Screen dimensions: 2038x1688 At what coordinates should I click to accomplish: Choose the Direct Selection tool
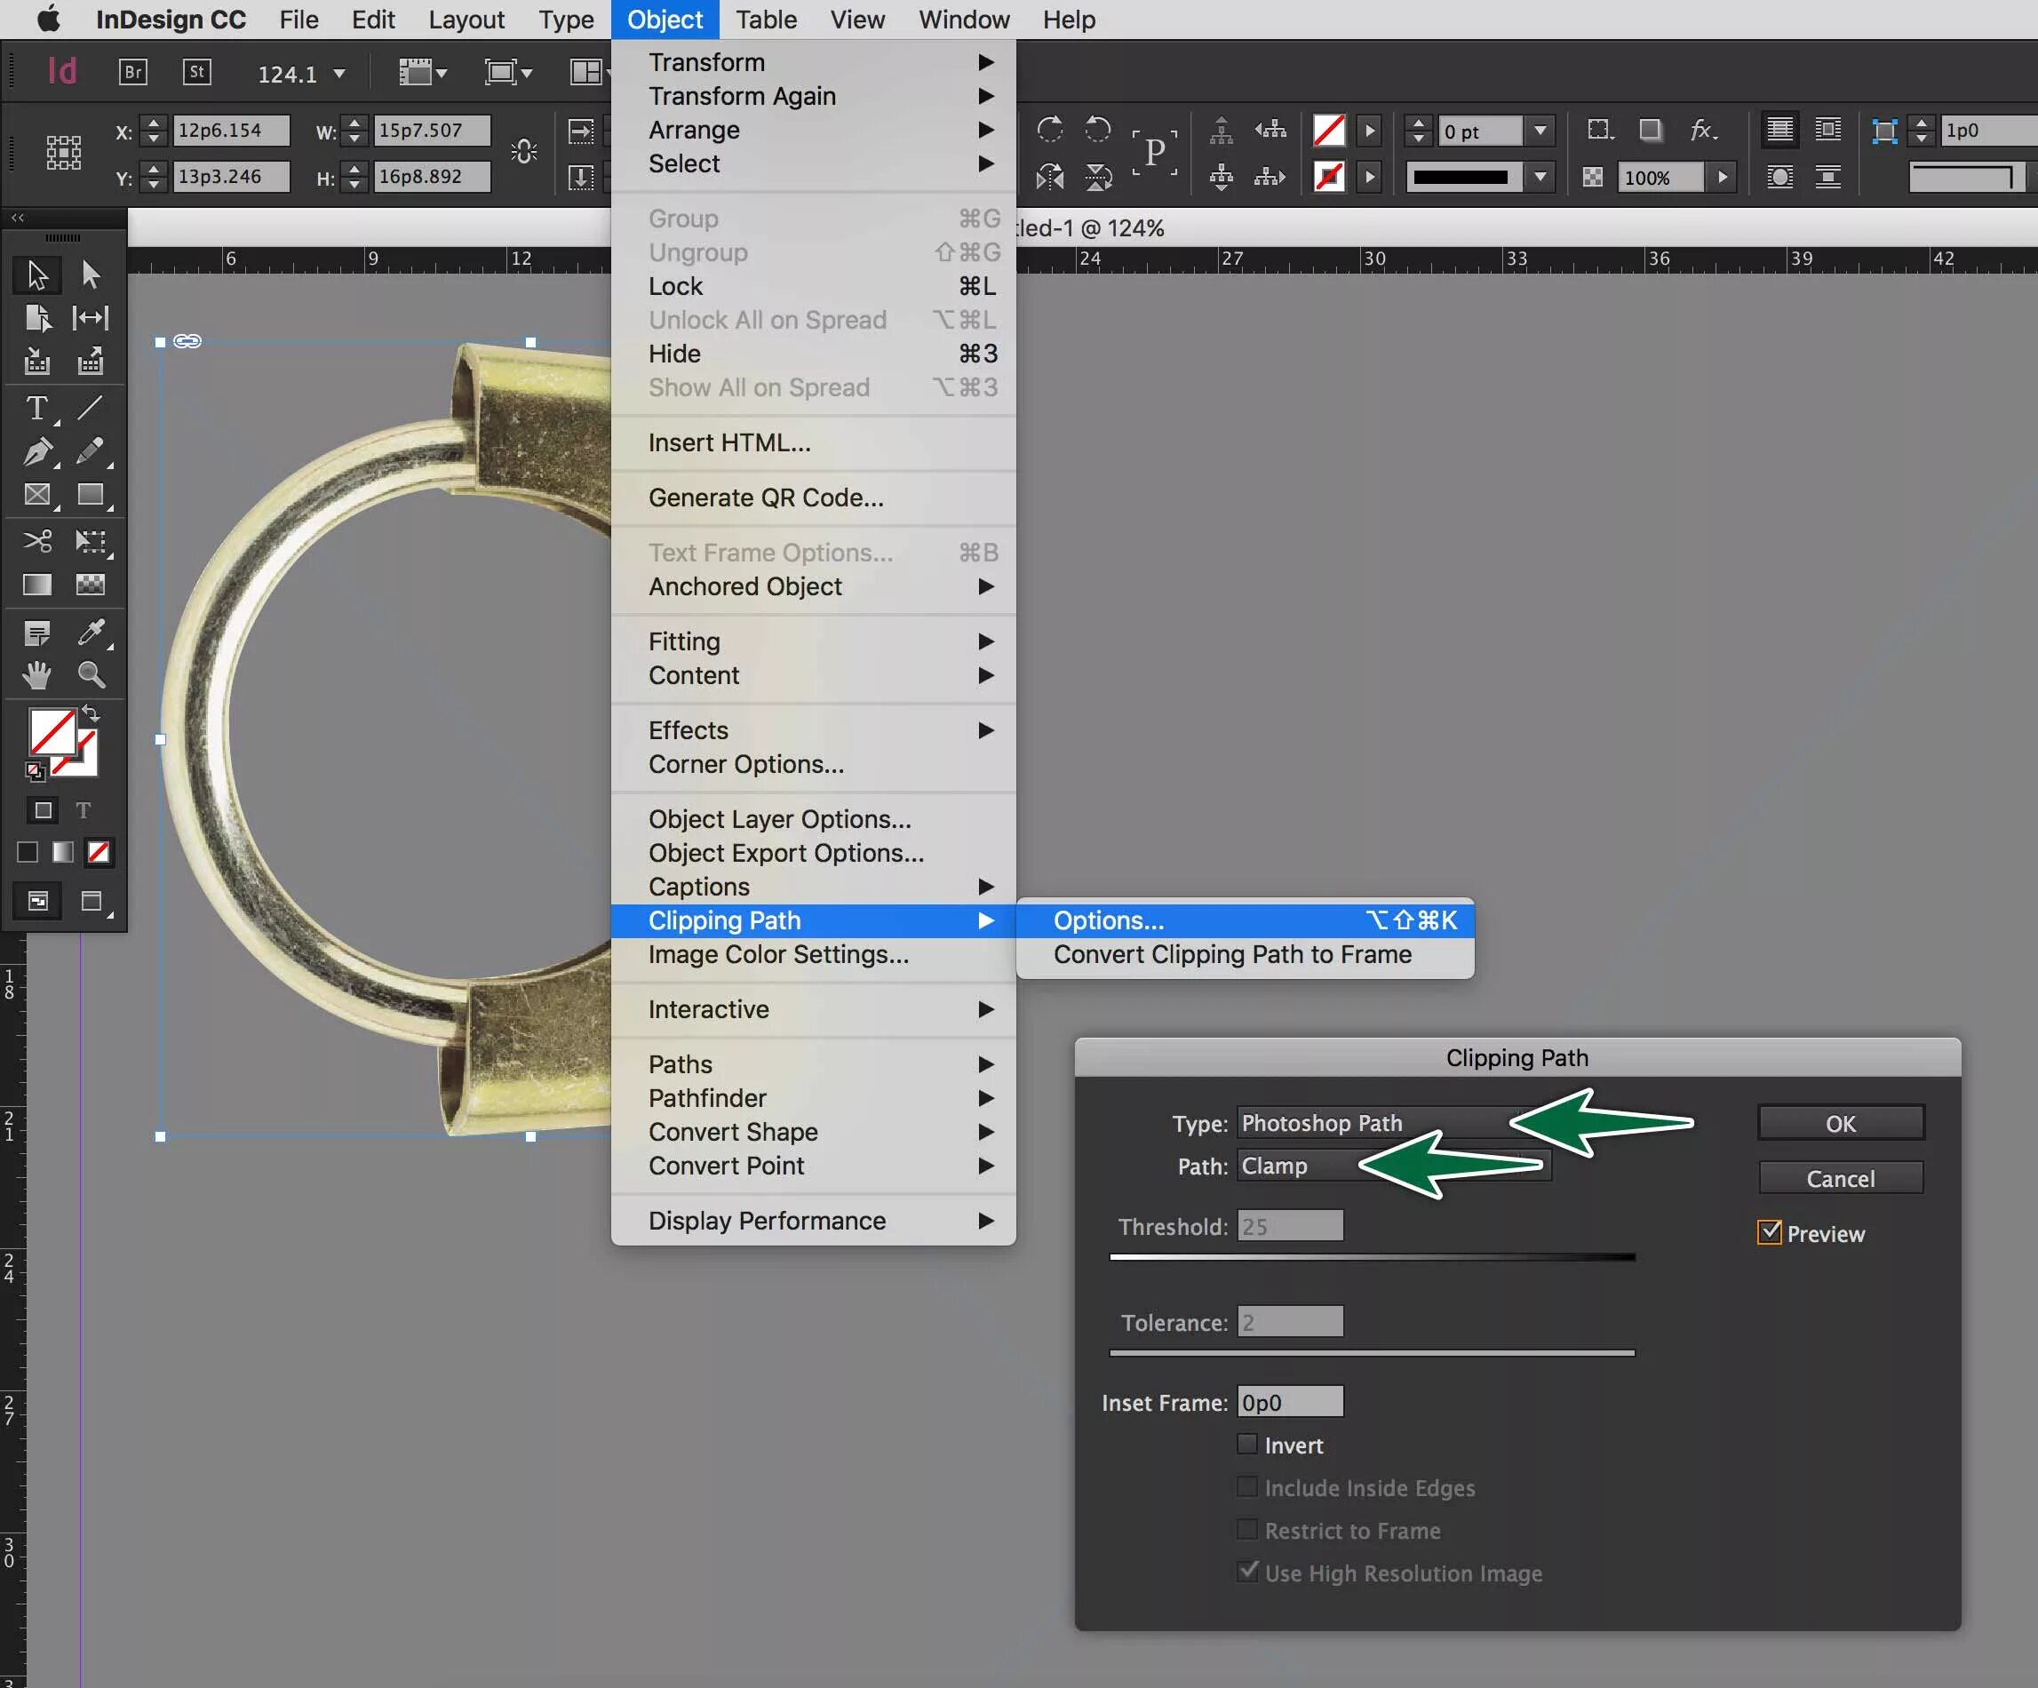click(x=91, y=275)
